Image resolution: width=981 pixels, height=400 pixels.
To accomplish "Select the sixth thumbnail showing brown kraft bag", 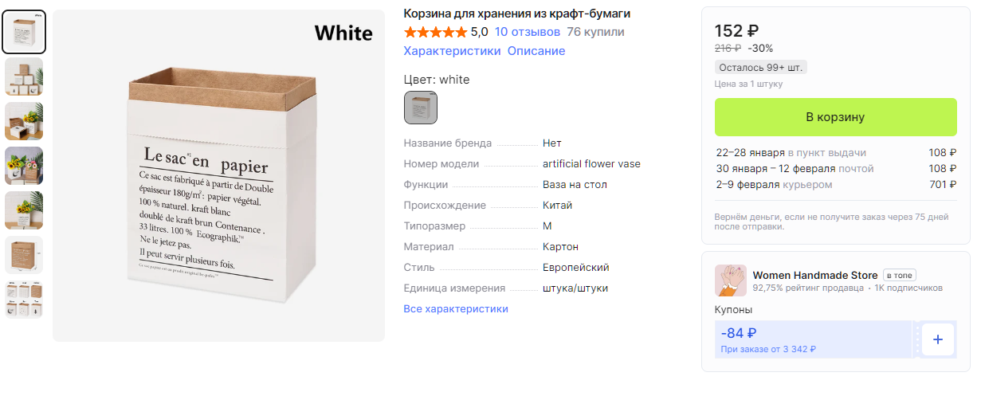I will (x=24, y=255).
